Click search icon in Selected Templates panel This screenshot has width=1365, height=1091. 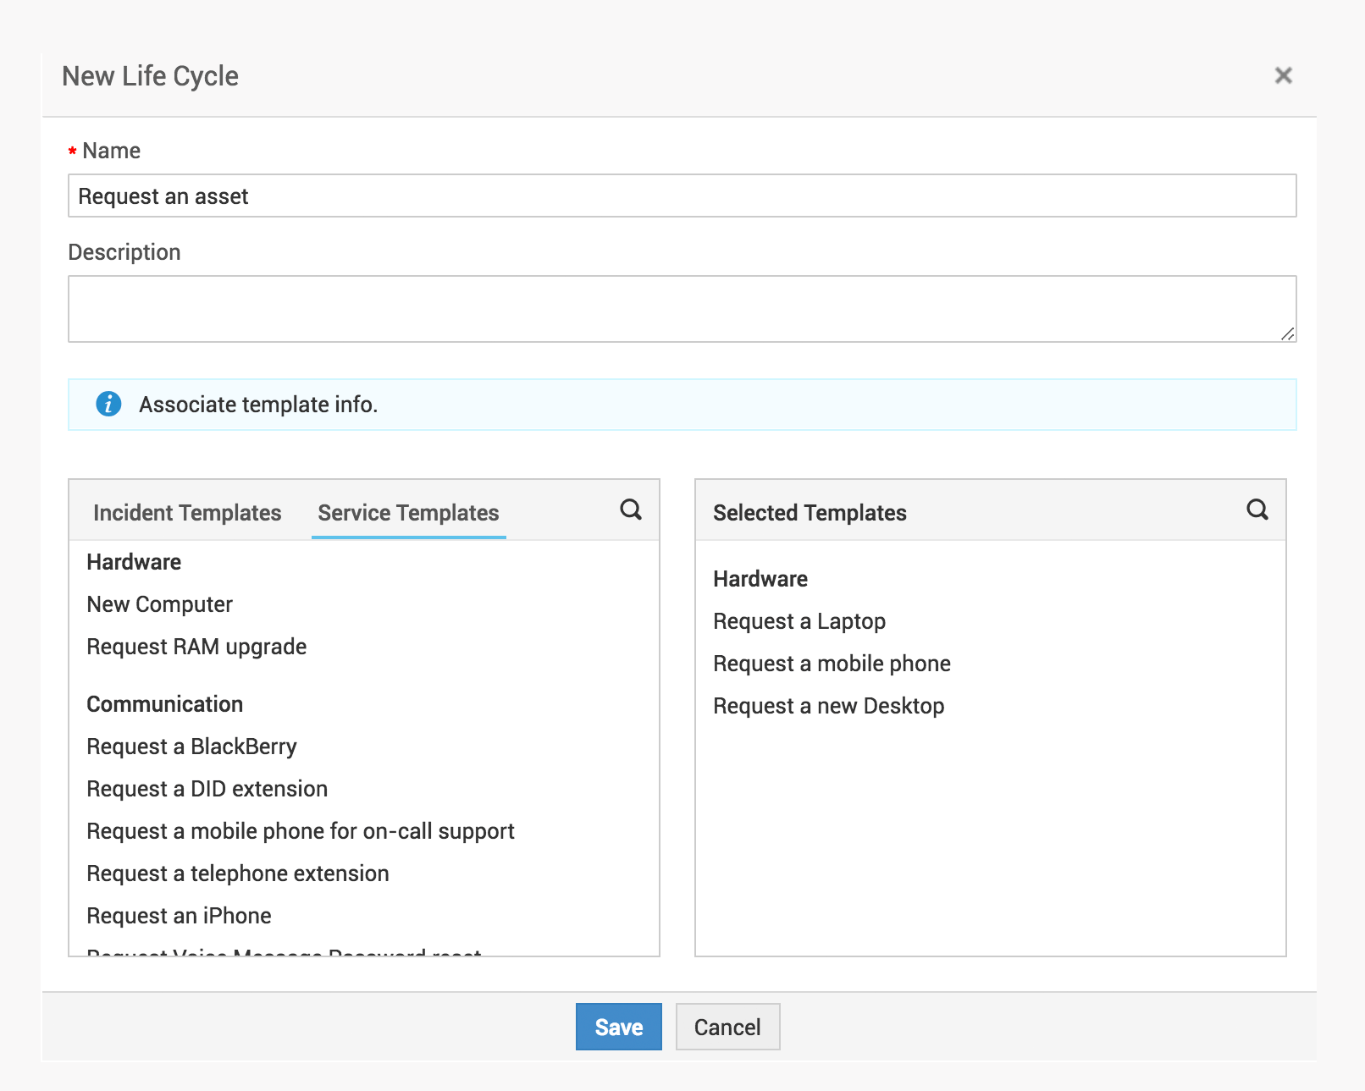pos(1257,510)
